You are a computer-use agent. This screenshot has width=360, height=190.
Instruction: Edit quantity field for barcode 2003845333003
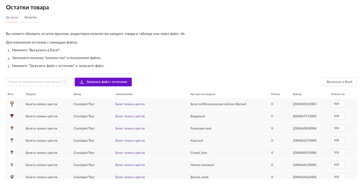coord(338,104)
